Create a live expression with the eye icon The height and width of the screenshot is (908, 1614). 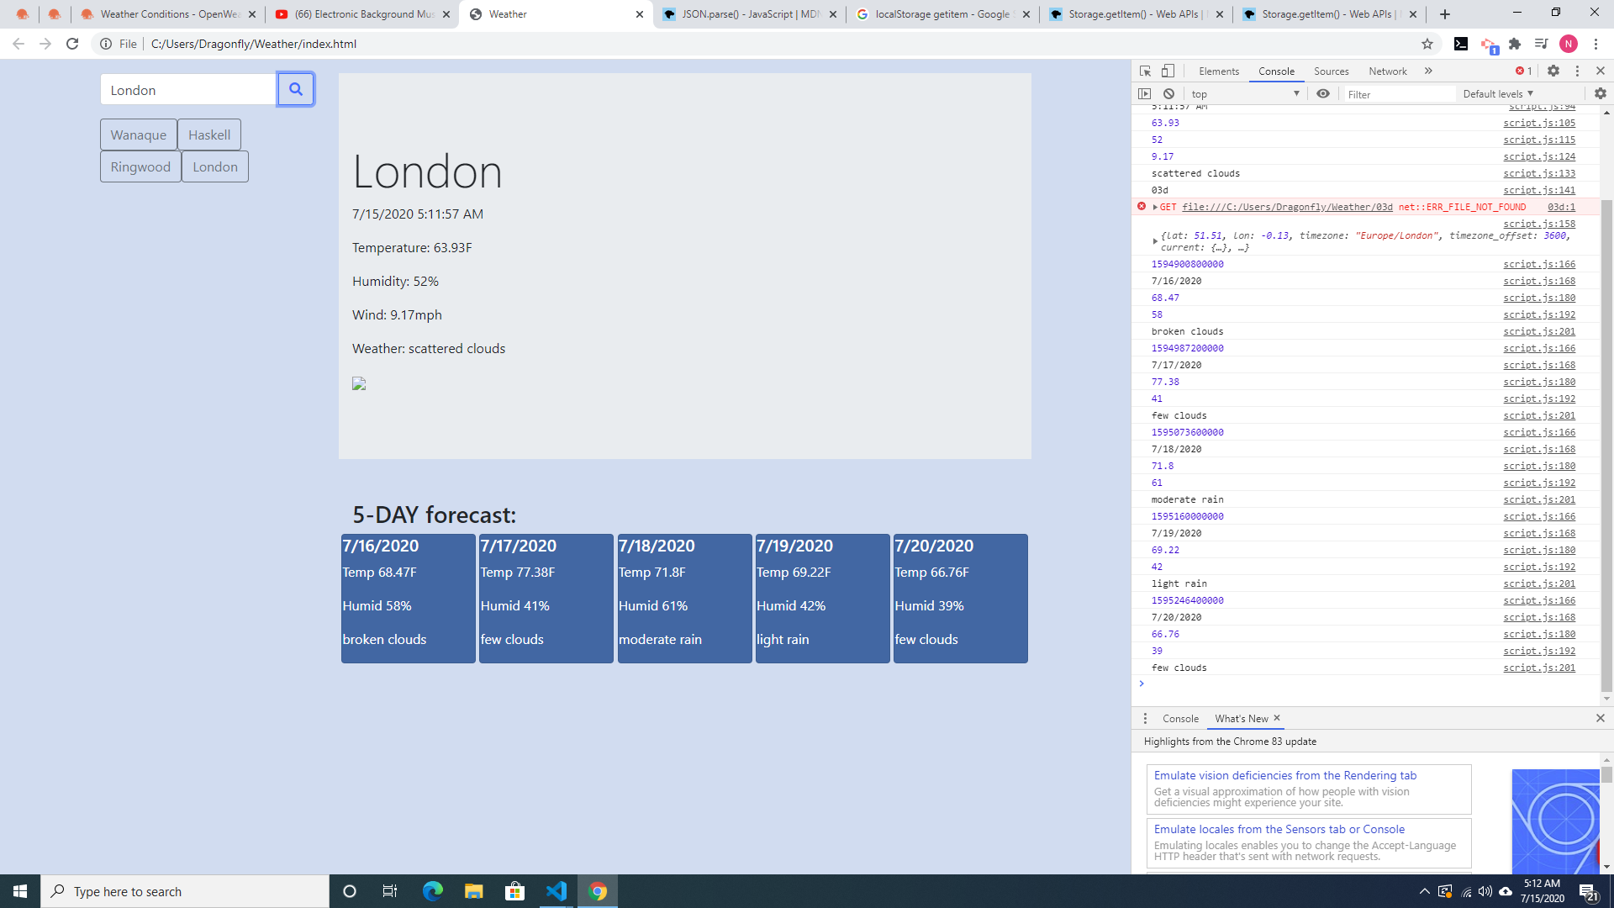click(1323, 94)
